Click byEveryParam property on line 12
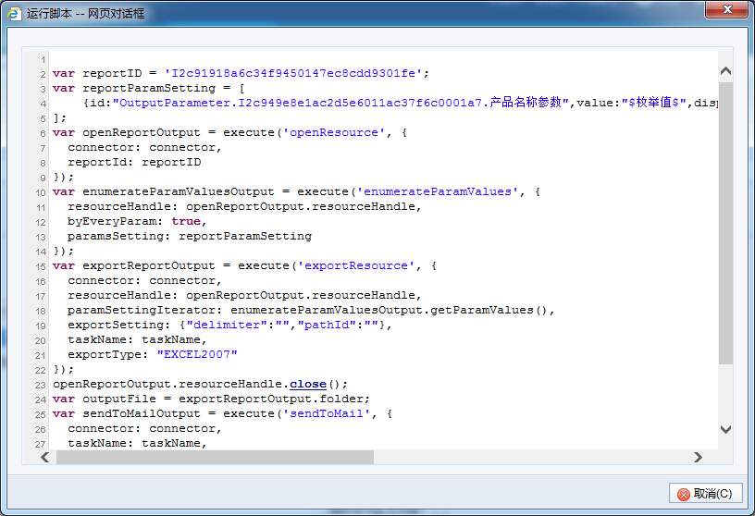The image size is (755, 516). (112, 221)
